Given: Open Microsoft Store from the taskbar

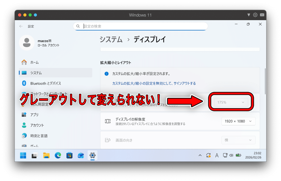Looking at the screenshot, I should pyautogui.click(x=69, y=155).
